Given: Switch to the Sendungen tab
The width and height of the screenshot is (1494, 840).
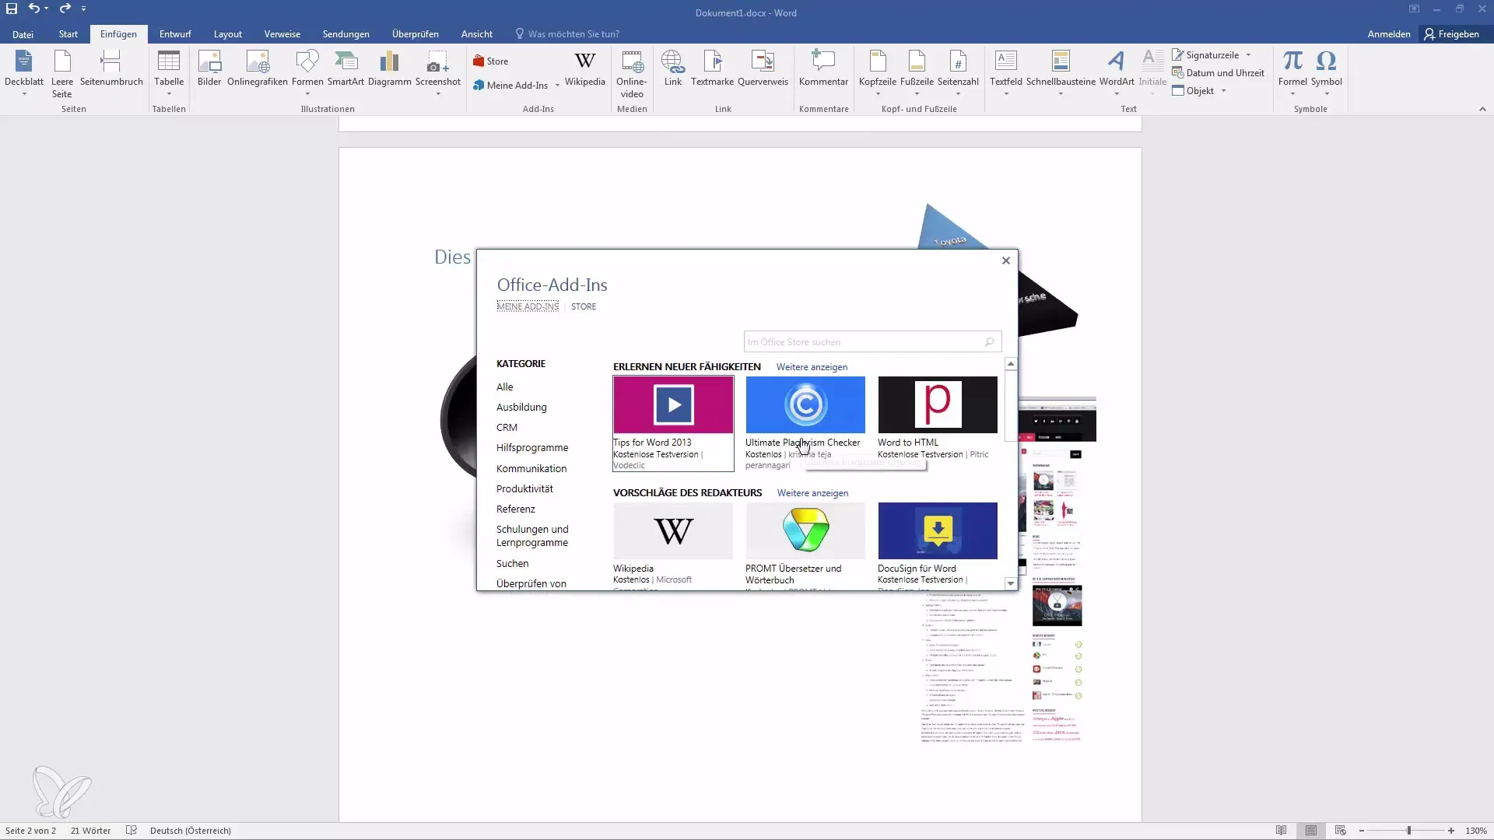Looking at the screenshot, I should (346, 34).
